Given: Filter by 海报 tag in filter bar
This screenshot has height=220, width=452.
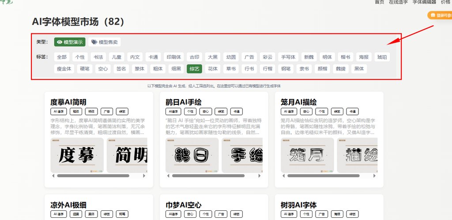Looking at the screenshot, I should click(x=364, y=57).
